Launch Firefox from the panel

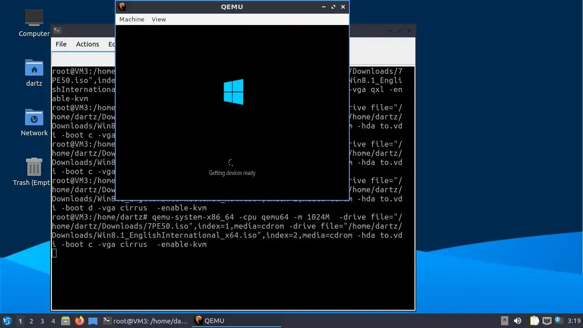(79, 321)
